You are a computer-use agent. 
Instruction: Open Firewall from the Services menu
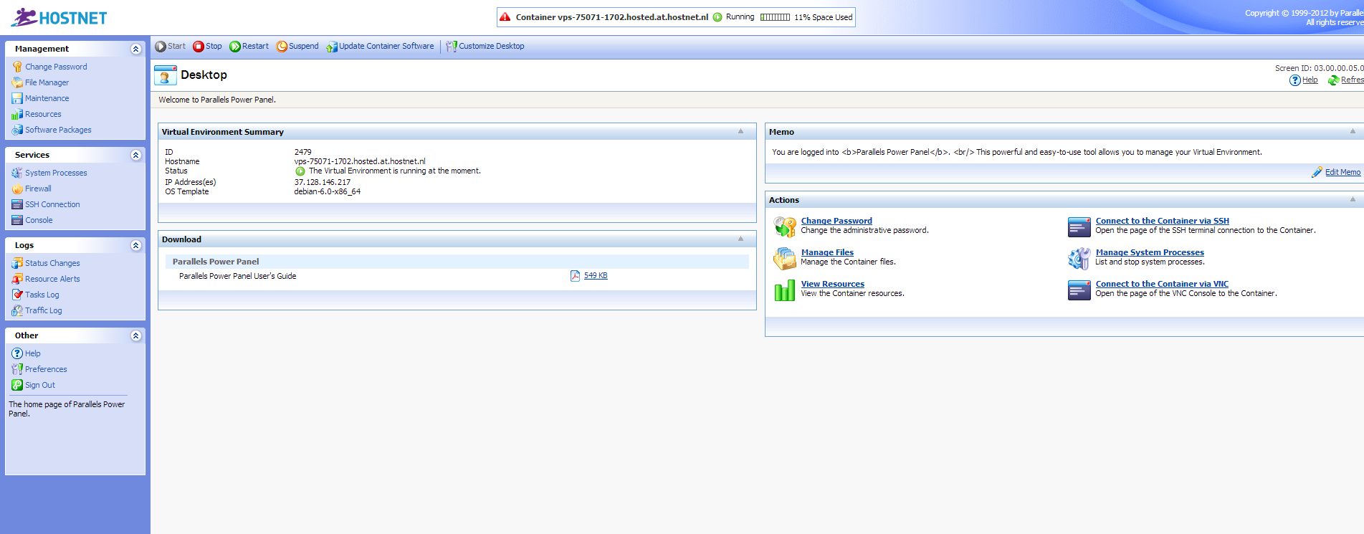pos(38,189)
